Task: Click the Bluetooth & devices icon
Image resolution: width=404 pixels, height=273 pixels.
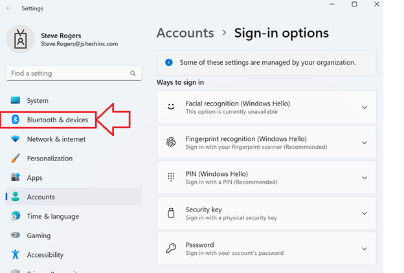Action: [16, 120]
